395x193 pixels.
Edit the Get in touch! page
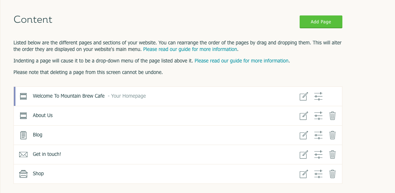(x=304, y=155)
